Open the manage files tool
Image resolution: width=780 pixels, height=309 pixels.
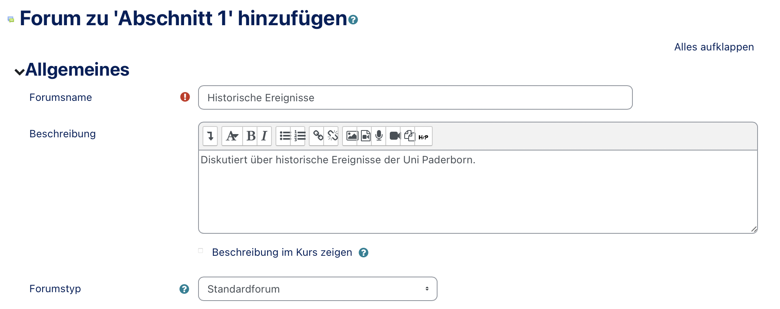(x=409, y=136)
